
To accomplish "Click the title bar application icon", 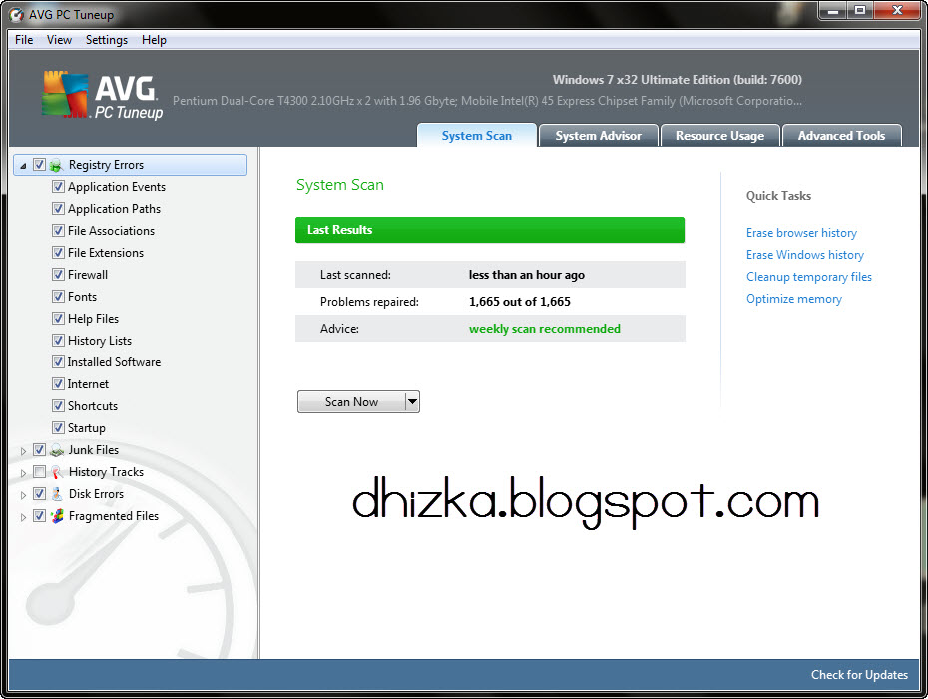I will (x=17, y=15).
